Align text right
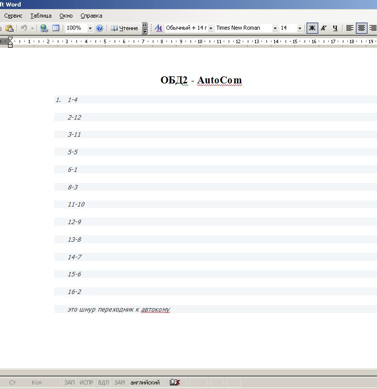This screenshot has width=377, height=389. point(372,28)
